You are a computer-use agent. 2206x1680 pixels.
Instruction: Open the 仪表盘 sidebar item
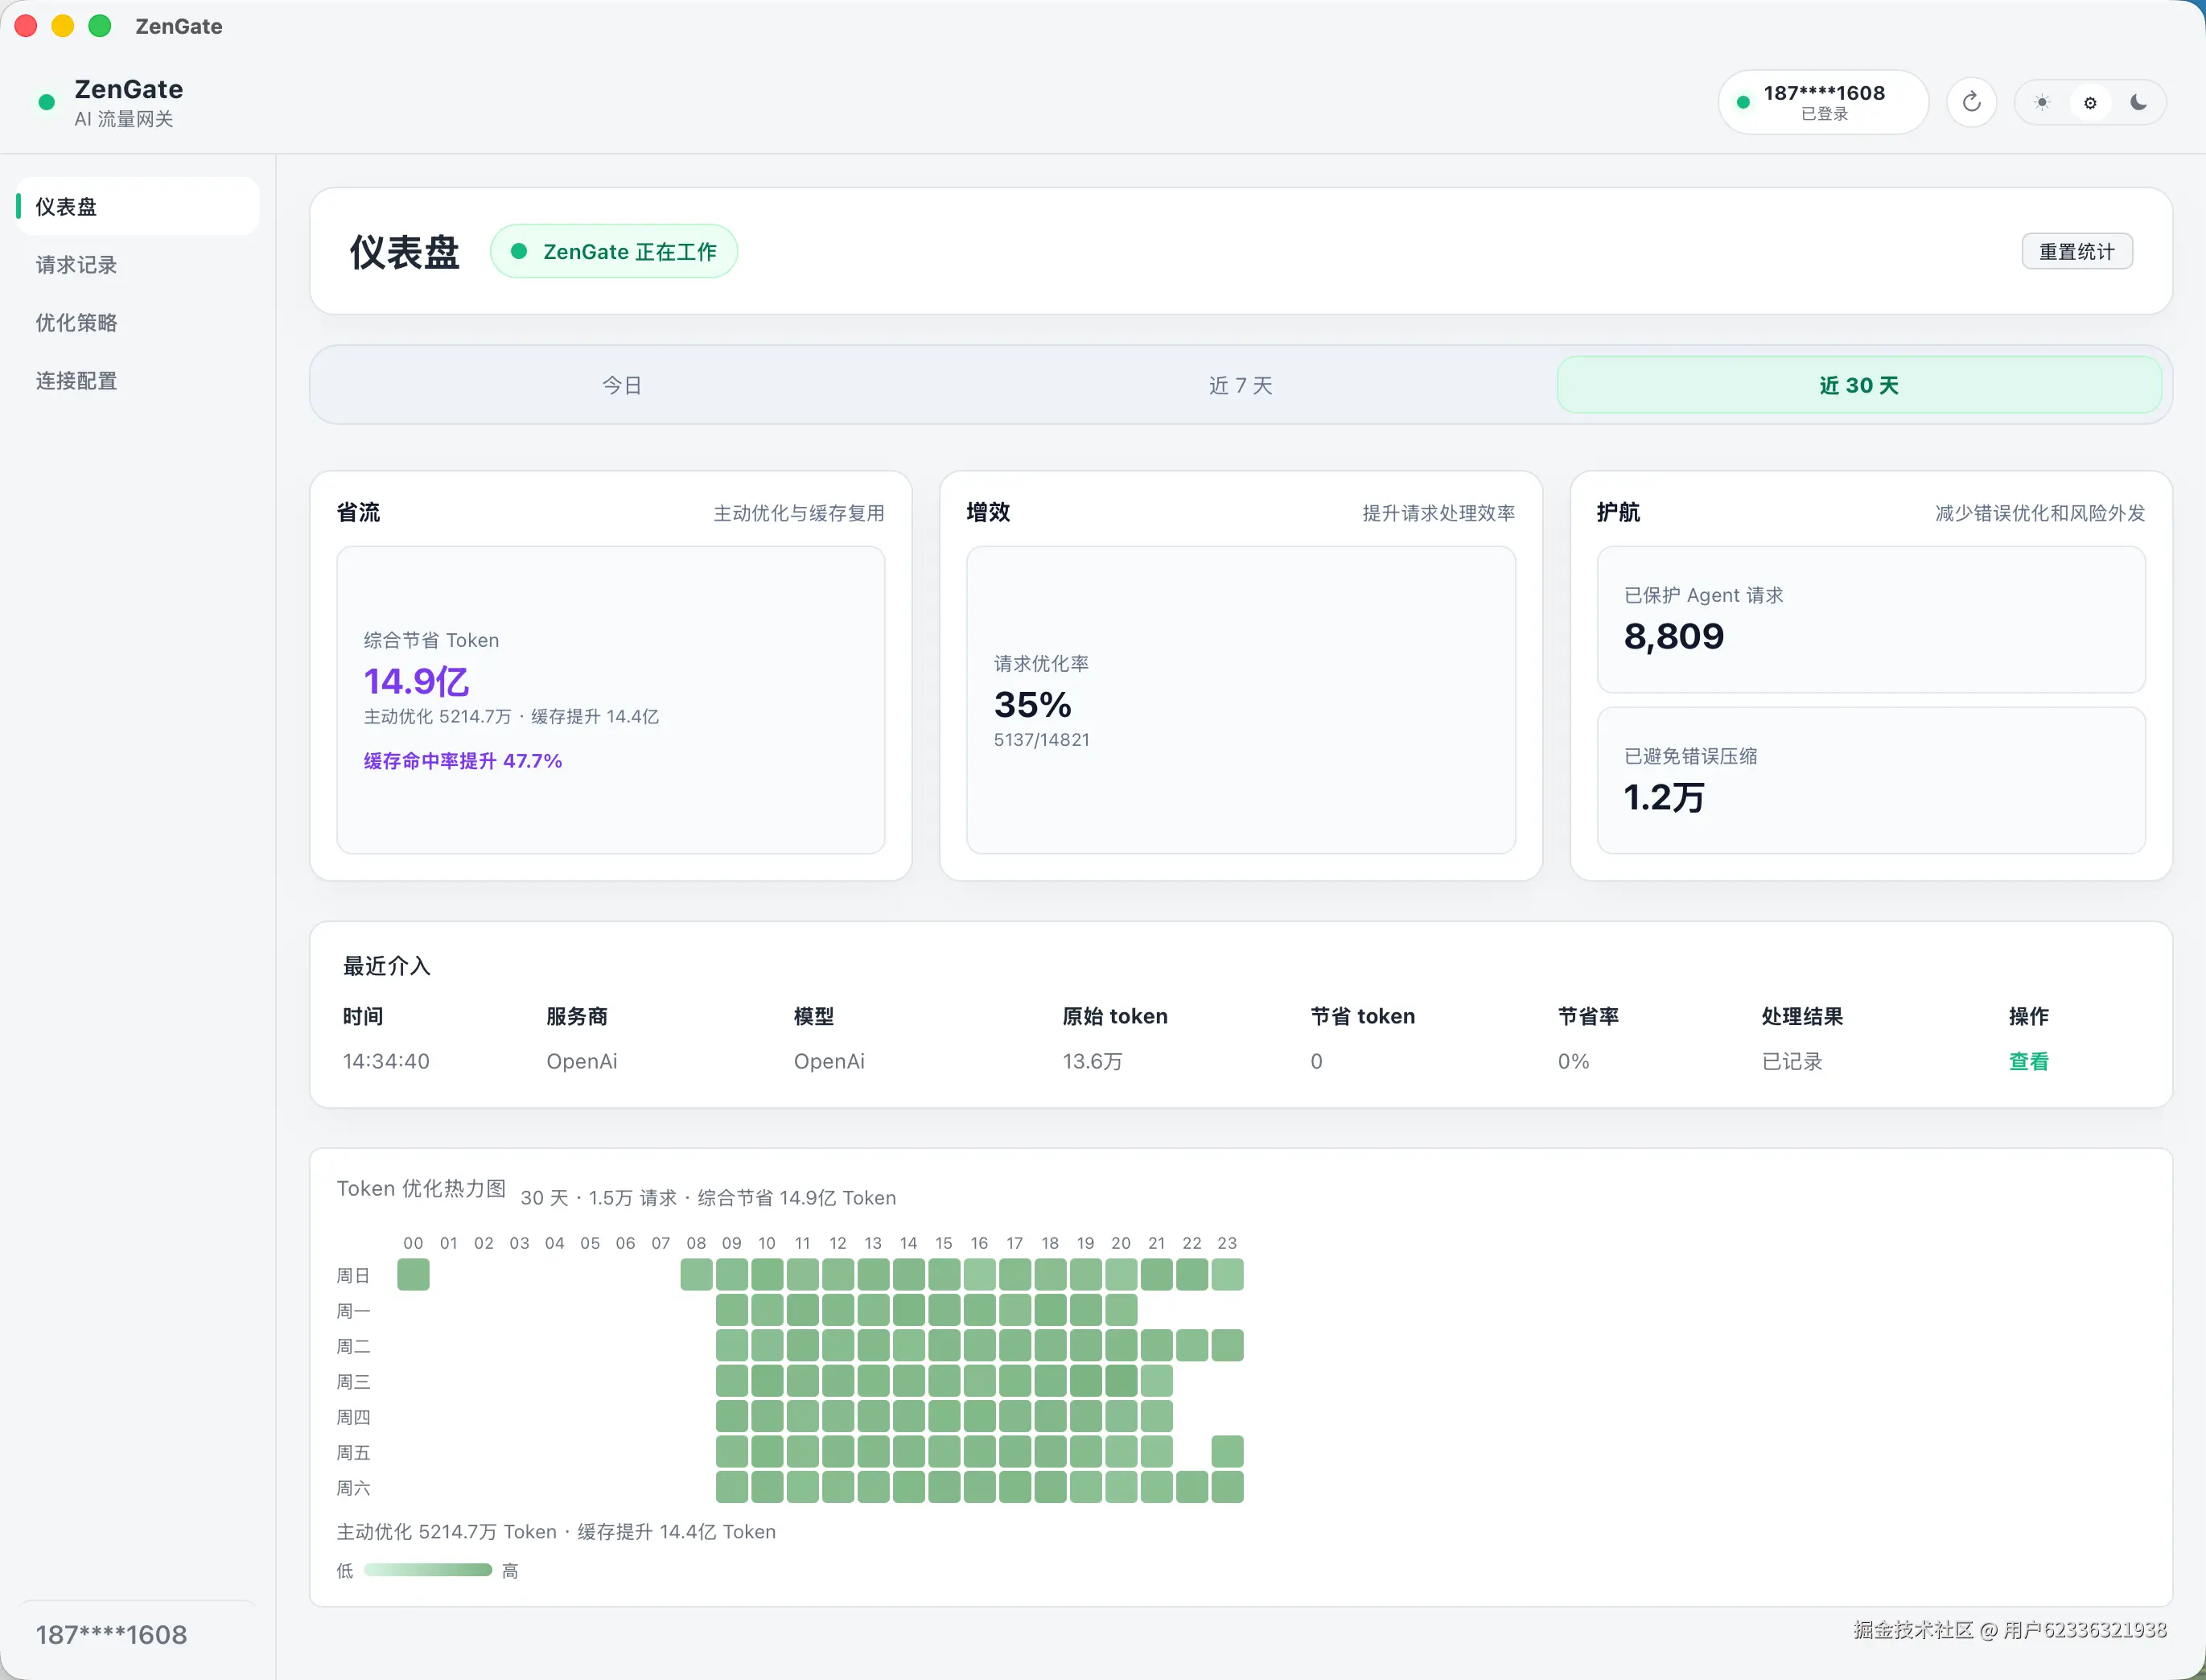(137, 207)
